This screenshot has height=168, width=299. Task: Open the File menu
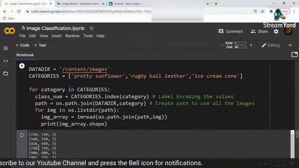click(22, 36)
